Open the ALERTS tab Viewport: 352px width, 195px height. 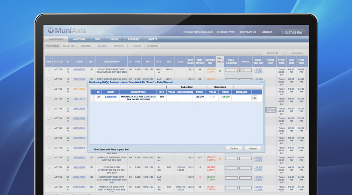153,39
